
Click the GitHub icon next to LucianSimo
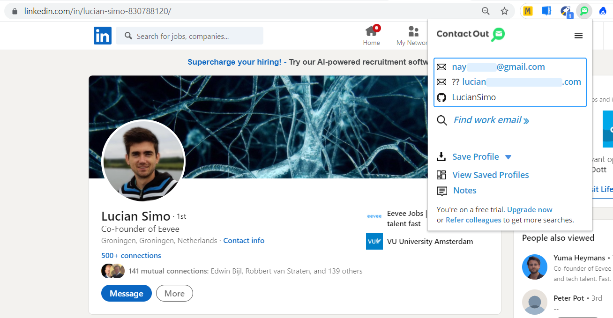(x=441, y=97)
